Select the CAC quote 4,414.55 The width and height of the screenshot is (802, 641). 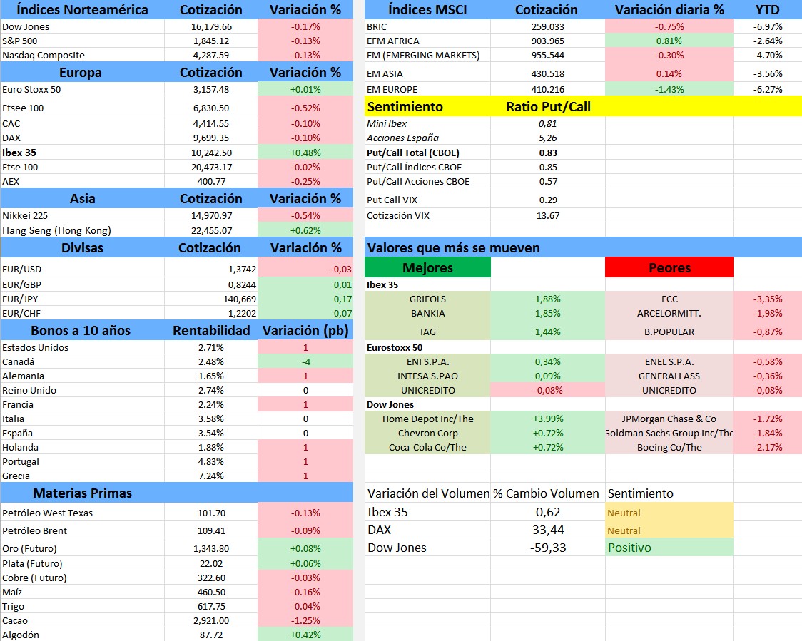(211, 123)
